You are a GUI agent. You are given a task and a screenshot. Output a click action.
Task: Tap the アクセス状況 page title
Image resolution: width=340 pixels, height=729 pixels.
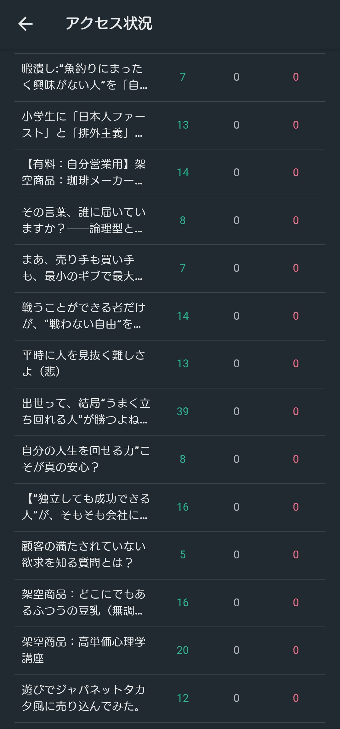[109, 24]
